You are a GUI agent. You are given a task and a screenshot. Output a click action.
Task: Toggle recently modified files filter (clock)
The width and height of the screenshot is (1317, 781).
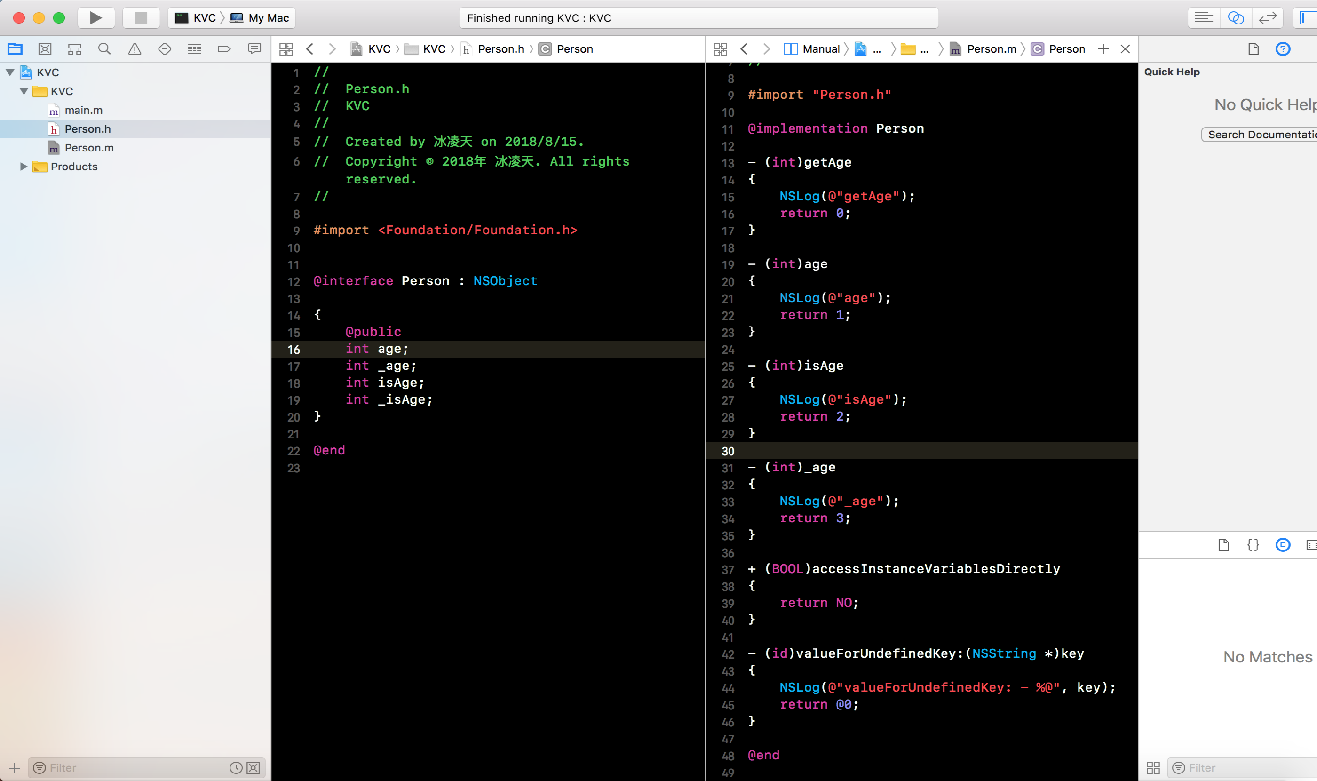coord(236,767)
